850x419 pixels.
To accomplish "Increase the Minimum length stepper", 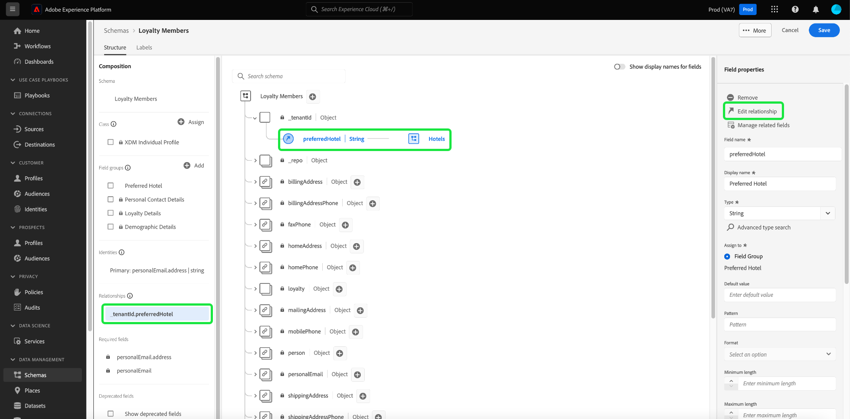I will point(731,380).
